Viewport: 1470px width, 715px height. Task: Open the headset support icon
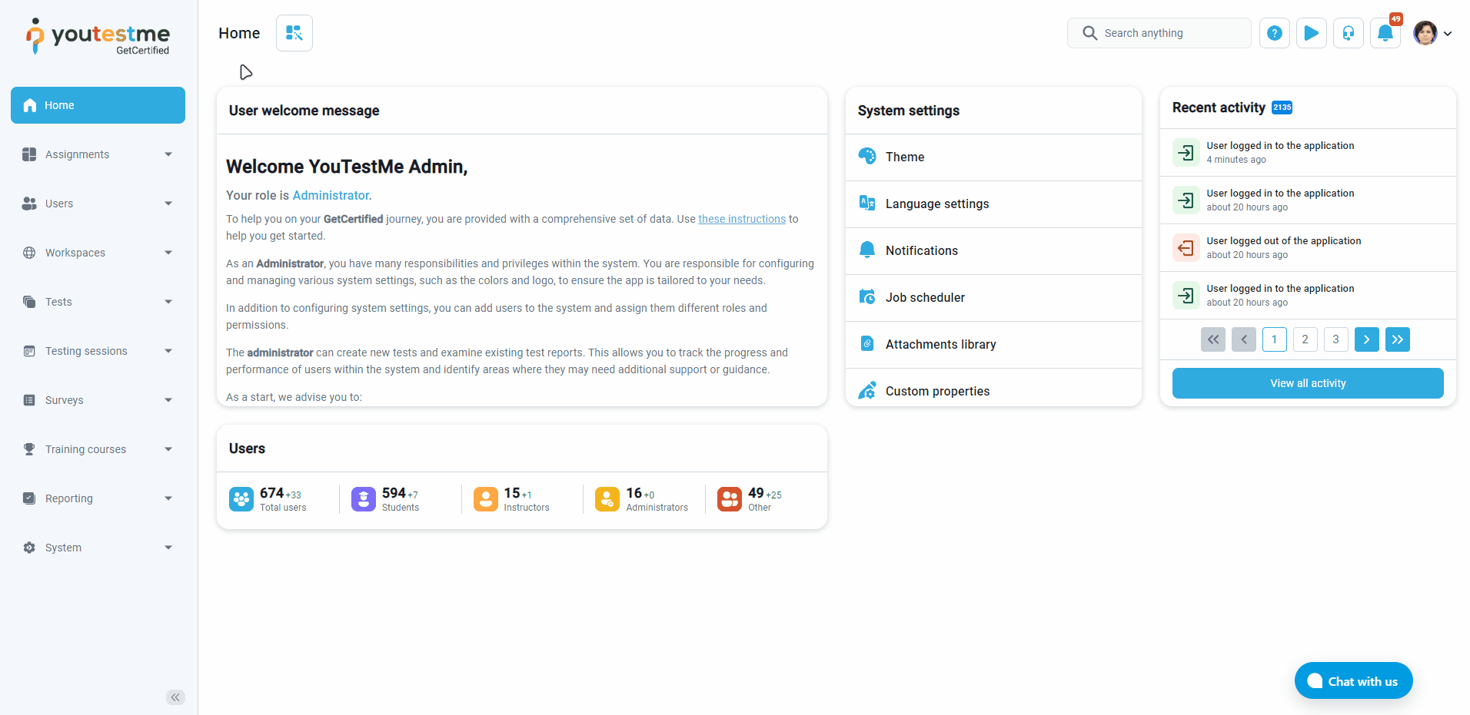[x=1348, y=33]
